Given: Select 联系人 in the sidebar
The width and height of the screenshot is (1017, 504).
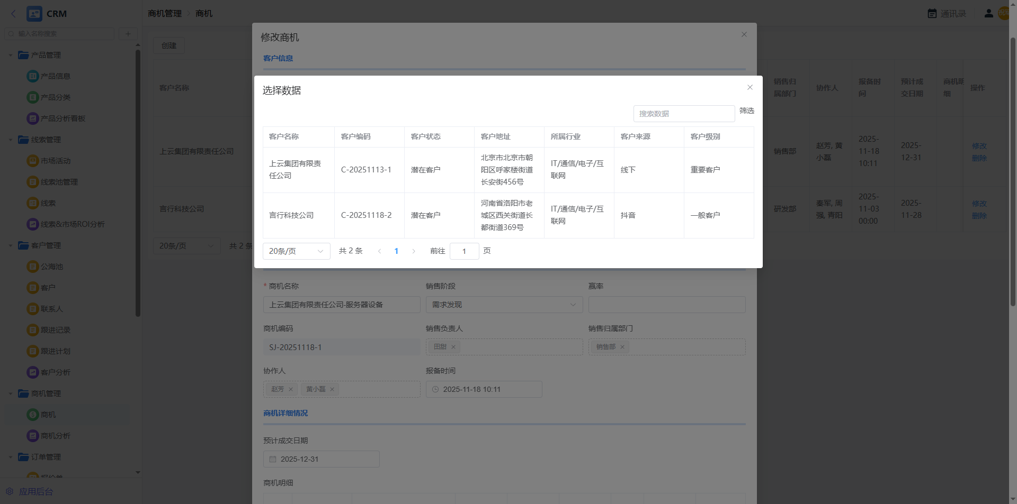Looking at the screenshot, I should click(51, 309).
